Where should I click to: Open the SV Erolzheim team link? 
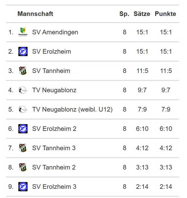(52, 52)
